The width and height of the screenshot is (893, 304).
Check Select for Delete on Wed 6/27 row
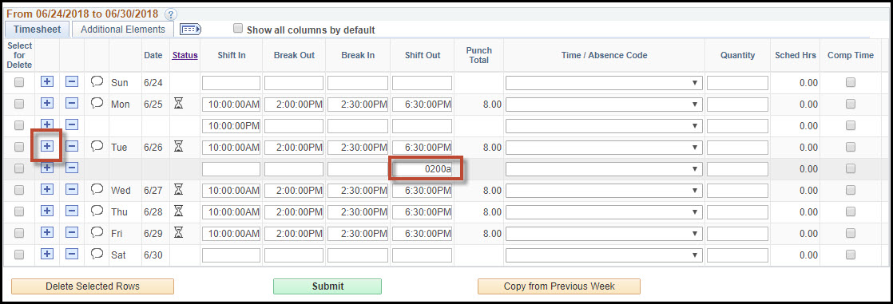pos(19,190)
